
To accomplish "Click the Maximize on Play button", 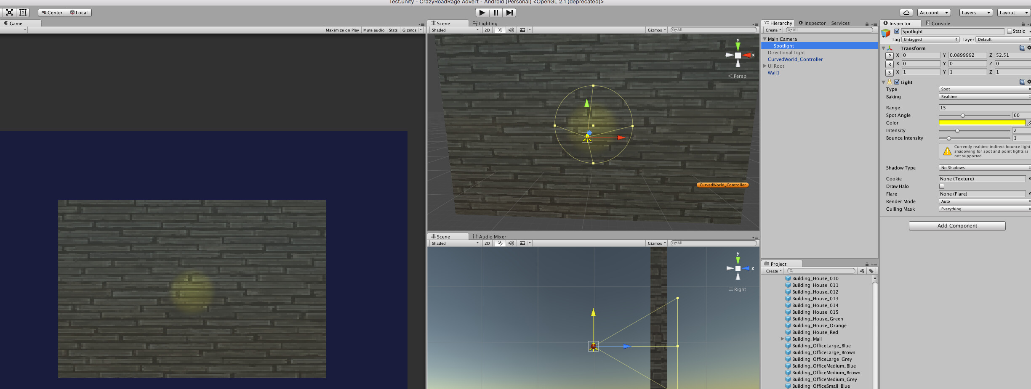I will (342, 30).
